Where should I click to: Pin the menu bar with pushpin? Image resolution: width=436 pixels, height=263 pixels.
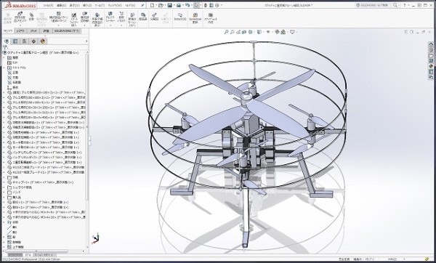(x=142, y=5)
